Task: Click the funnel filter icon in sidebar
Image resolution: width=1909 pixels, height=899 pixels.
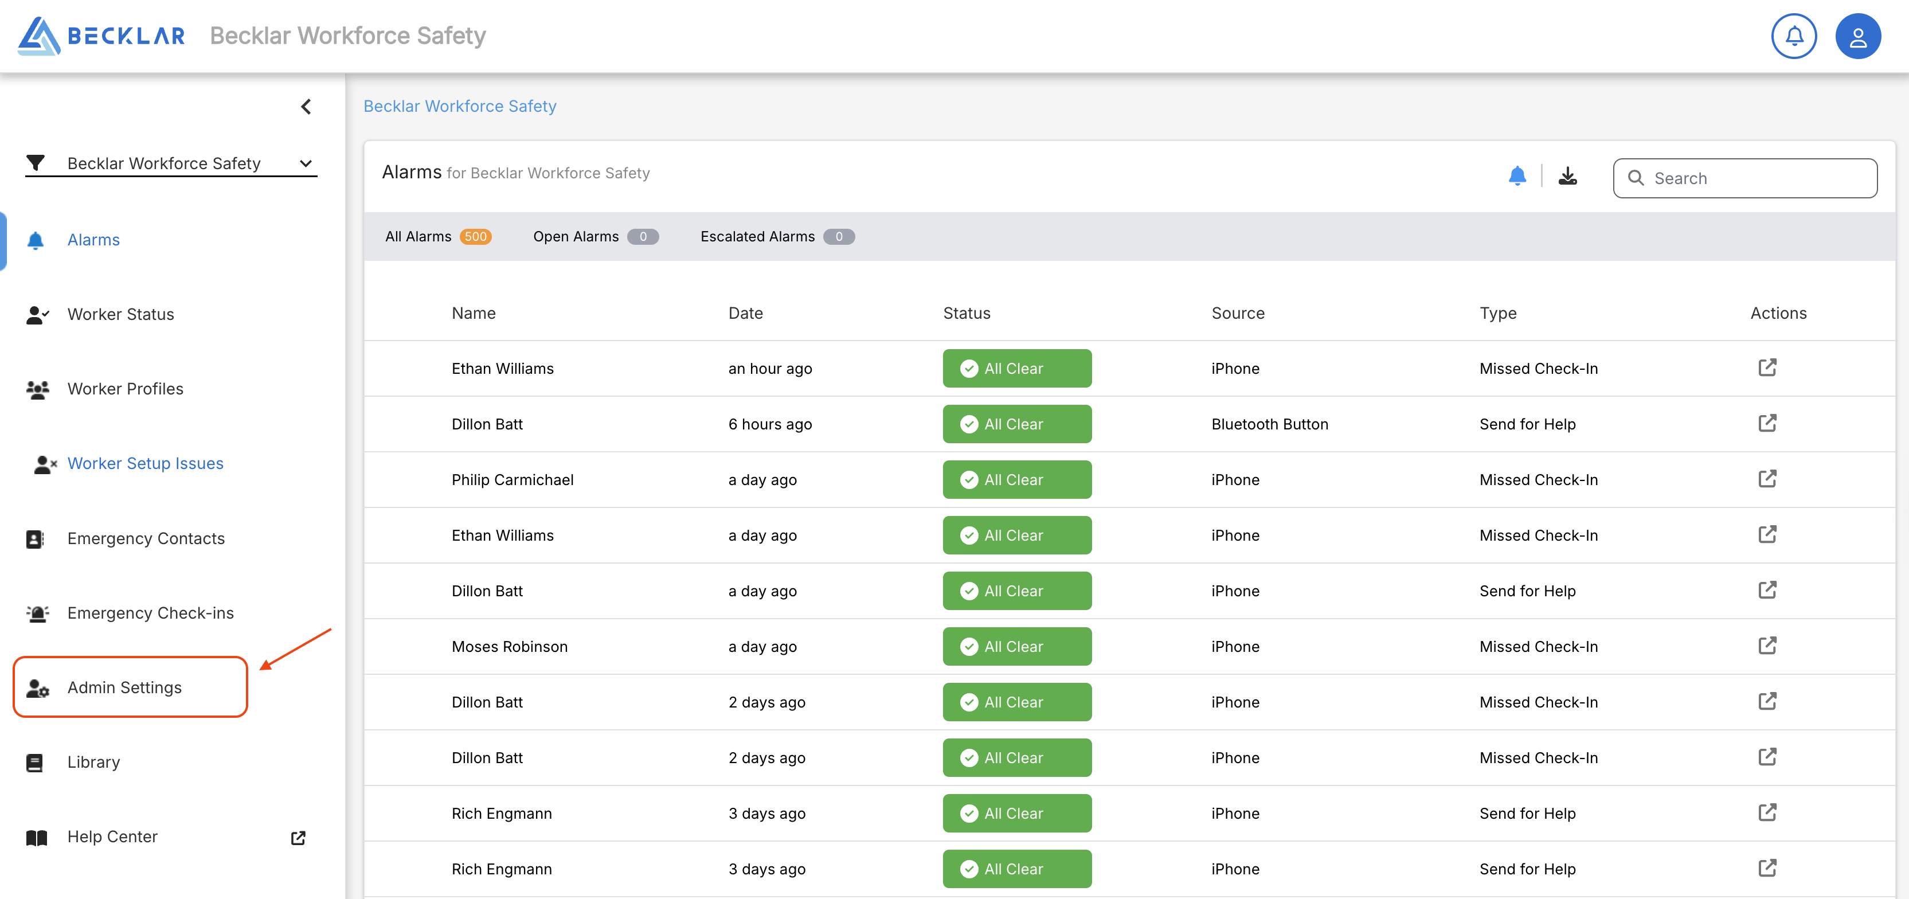Action: (x=36, y=162)
